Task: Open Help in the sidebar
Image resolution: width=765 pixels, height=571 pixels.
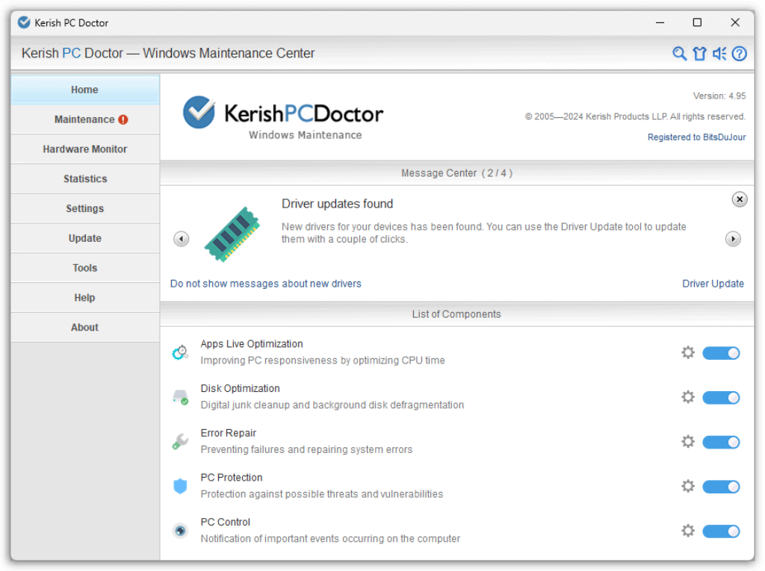Action: pos(85,298)
